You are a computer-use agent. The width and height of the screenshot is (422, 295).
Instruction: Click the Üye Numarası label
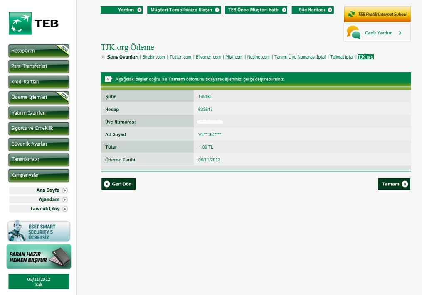point(120,122)
